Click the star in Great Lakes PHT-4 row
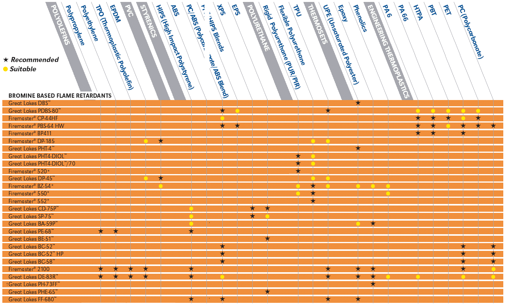The width and height of the screenshot is (506, 304). [x=358, y=148]
